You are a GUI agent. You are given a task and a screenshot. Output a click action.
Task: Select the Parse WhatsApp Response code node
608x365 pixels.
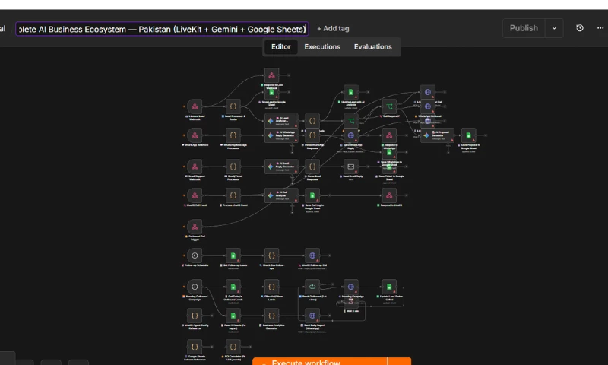[312, 135]
